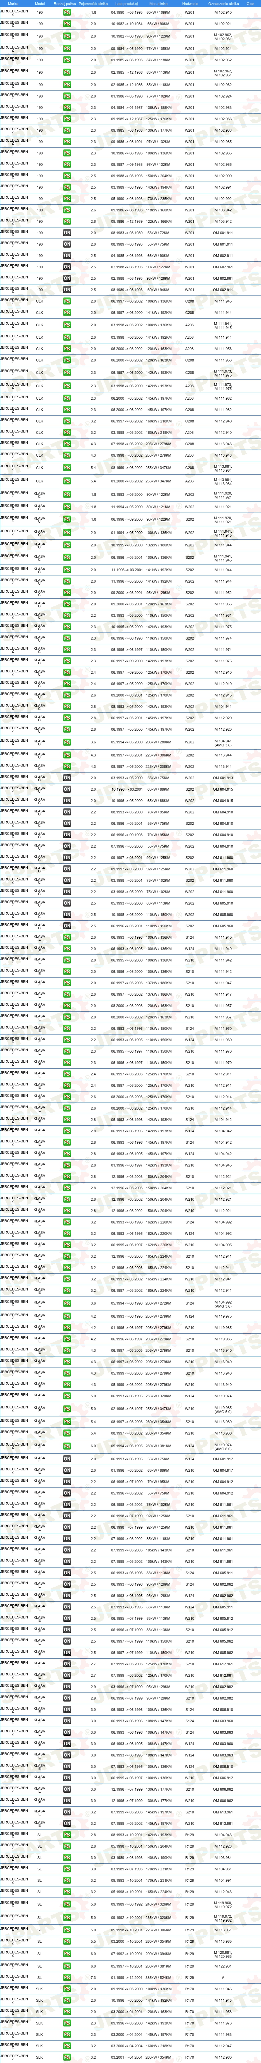Click the PB icon in the CLK row dated 09.1998 -> 03.2002
The height and width of the screenshot is (2063, 261).
click(x=67, y=455)
